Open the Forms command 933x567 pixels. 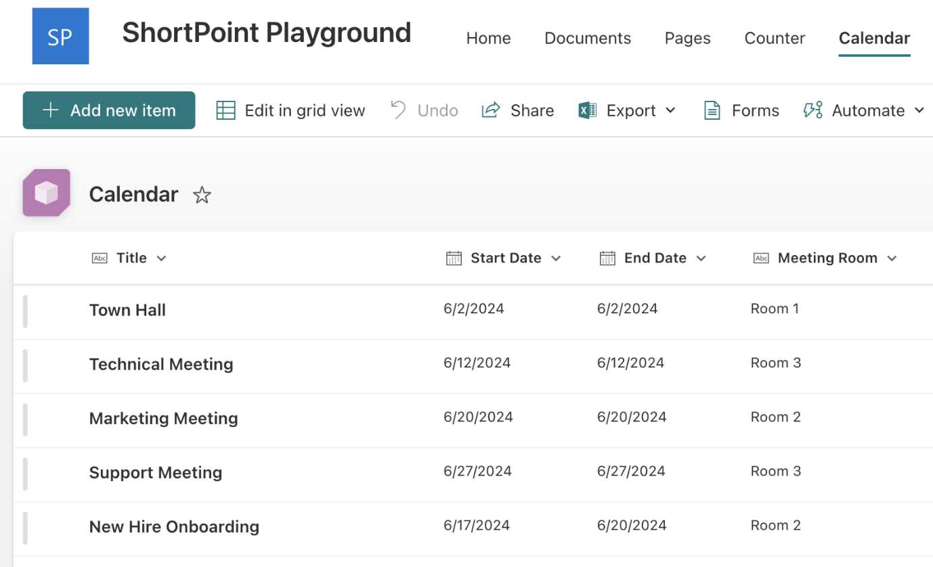(755, 110)
